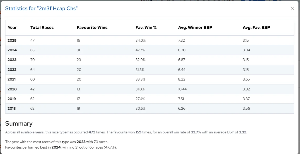
Task: Click the "Avg. Fav. BSP" column header
Action: pyautogui.click(x=256, y=28)
